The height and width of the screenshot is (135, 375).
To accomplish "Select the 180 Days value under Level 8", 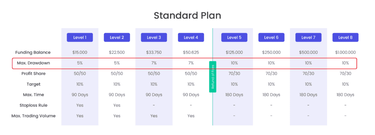I will click(x=345, y=95).
